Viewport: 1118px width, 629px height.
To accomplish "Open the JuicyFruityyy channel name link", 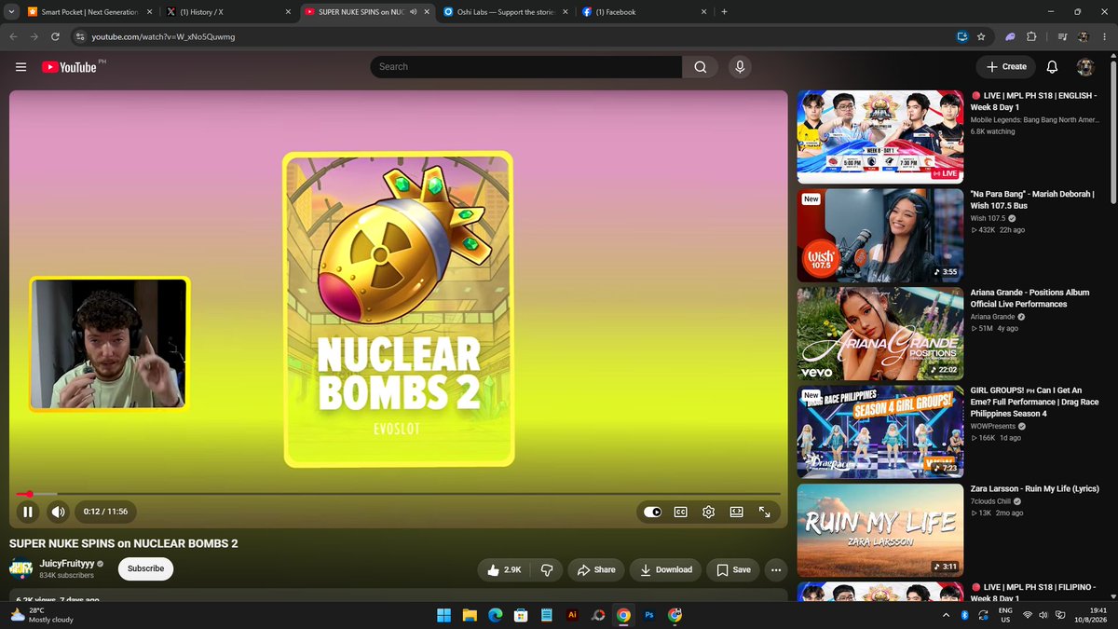I will 66,564.
